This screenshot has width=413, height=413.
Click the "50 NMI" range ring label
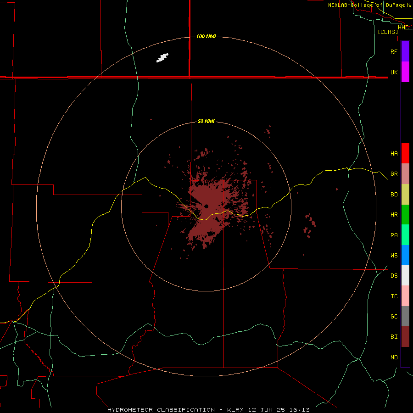[x=206, y=121]
